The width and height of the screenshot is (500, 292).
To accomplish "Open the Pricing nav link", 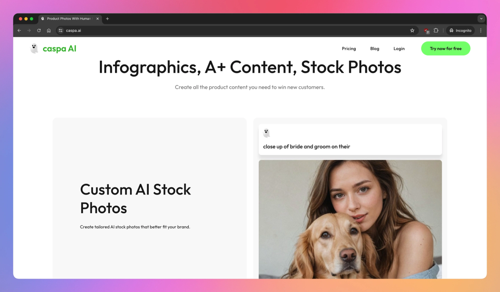I will [x=349, y=49].
